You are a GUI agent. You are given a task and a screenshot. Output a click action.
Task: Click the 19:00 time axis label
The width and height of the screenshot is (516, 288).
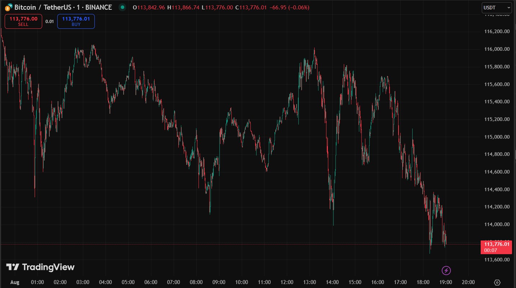click(446, 282)
